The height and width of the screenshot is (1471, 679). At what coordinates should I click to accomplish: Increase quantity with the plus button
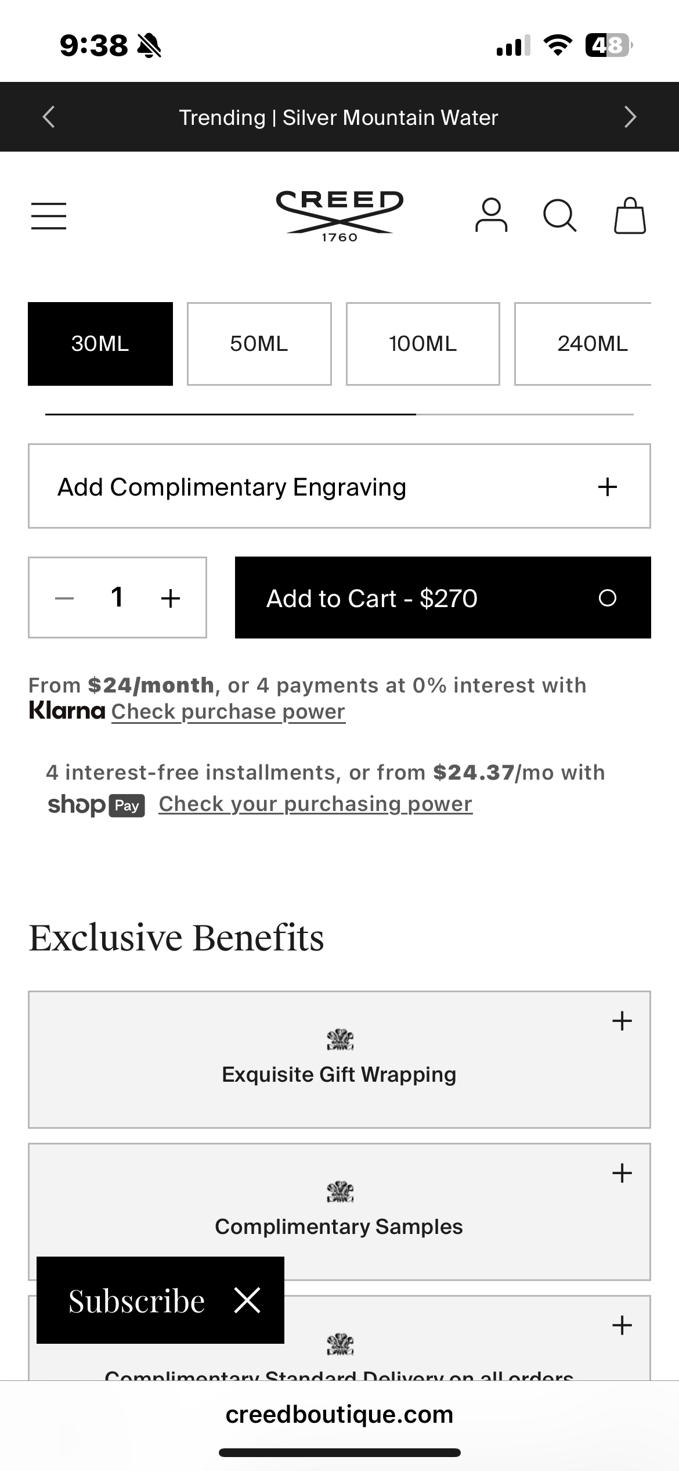point(171,598)
